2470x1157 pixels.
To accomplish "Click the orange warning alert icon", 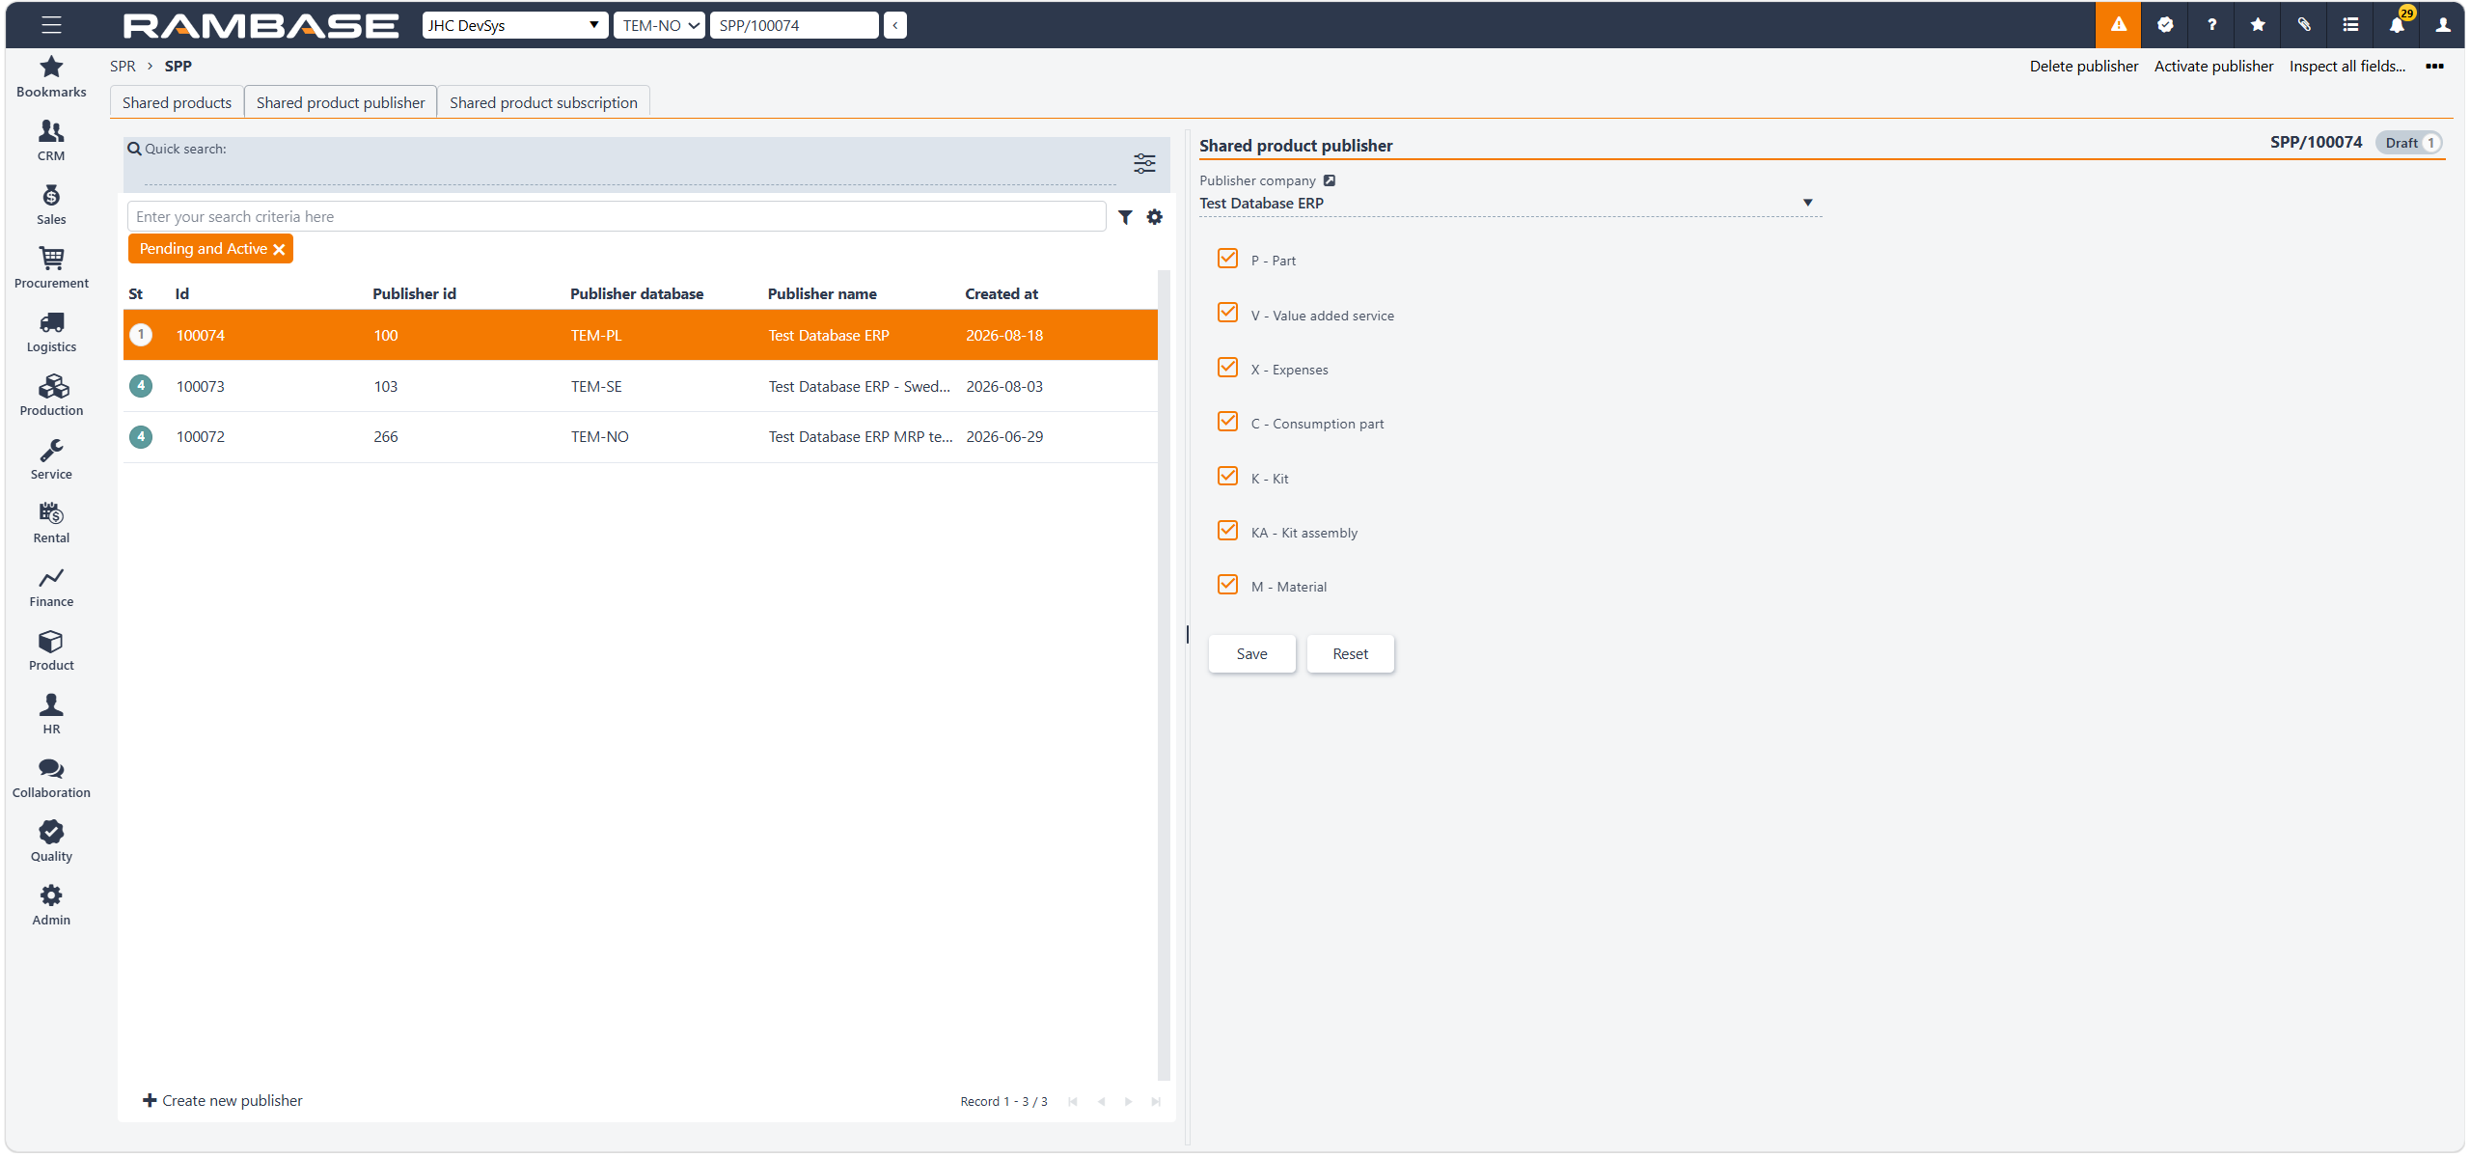I will (x=2118, y=25).
